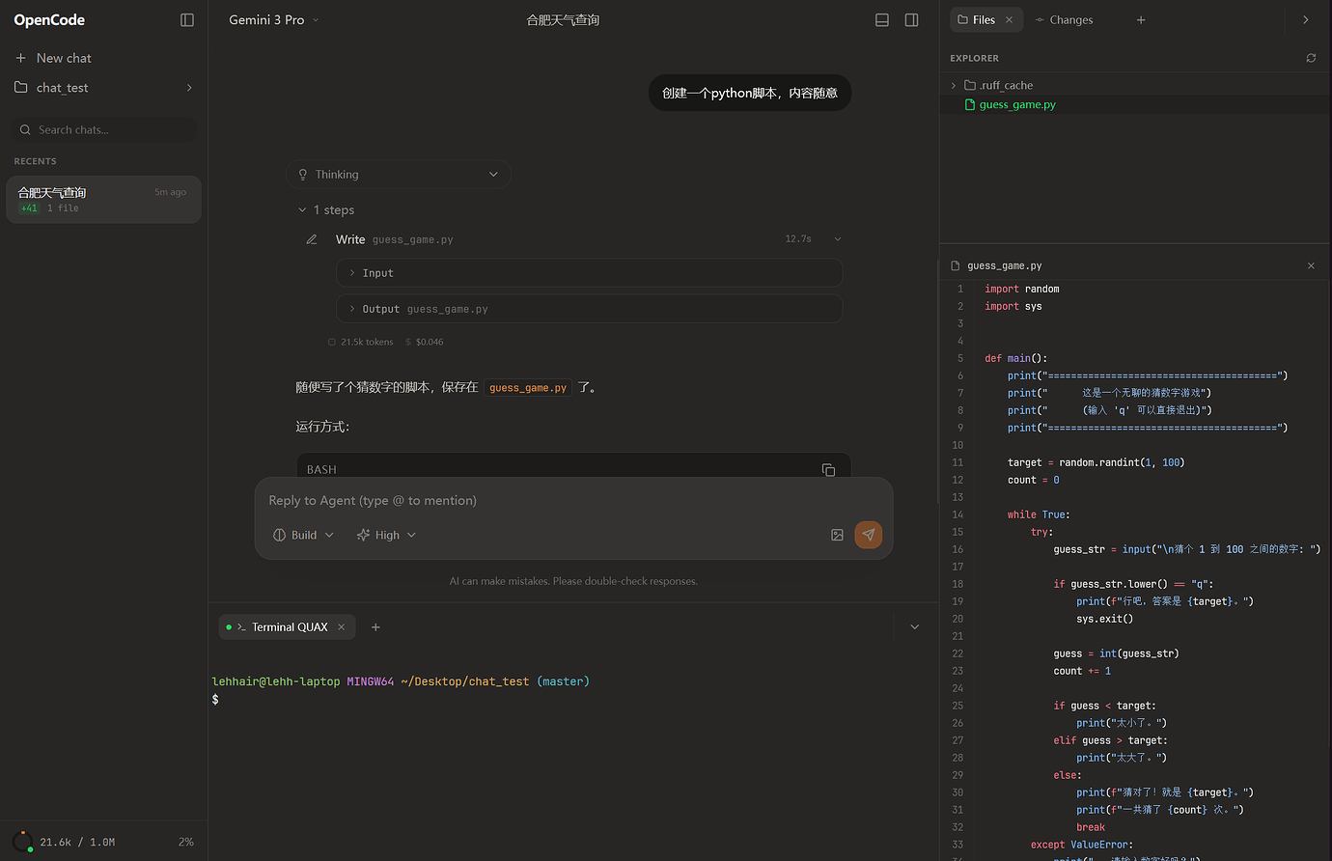1332x861 pixels.
Task: Send the message with the arrow button
Action: 869,535
